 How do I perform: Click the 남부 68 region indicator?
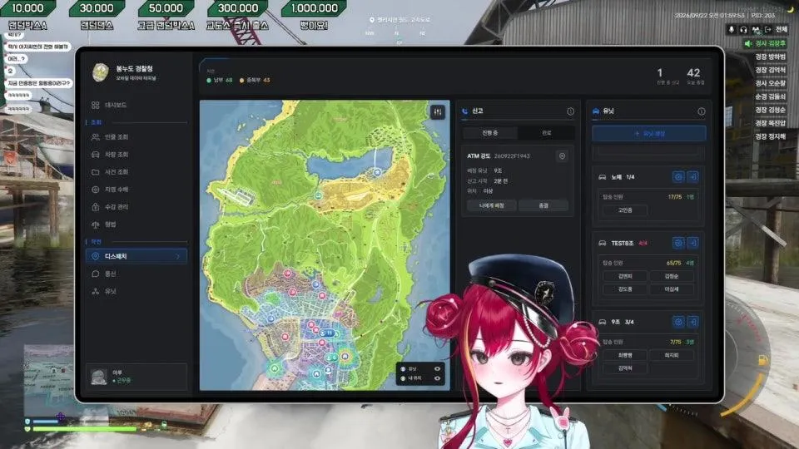(x=220, y=80)
